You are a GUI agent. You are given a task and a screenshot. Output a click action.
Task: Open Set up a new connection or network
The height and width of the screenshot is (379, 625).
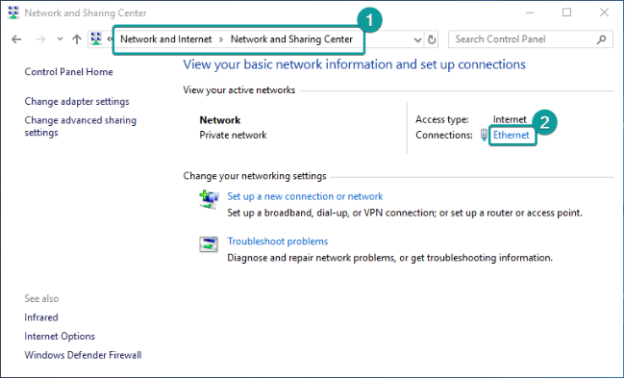[305, 196]
